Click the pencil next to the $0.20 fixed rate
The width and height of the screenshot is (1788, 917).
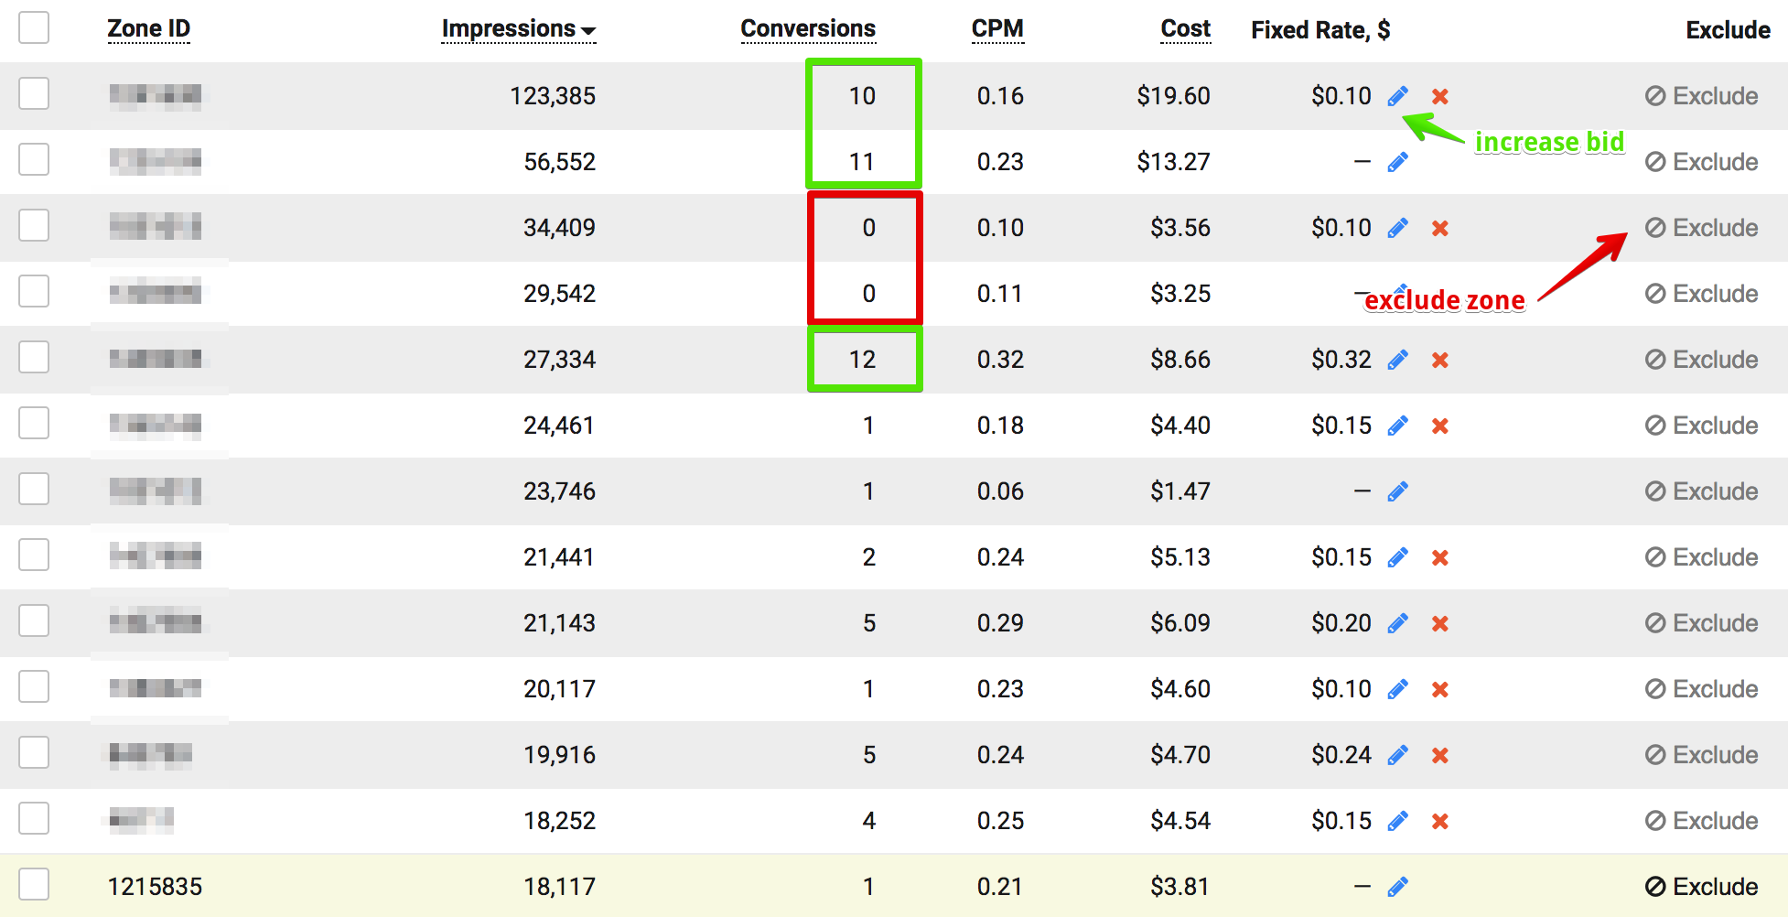click(x=1397, y=623)
